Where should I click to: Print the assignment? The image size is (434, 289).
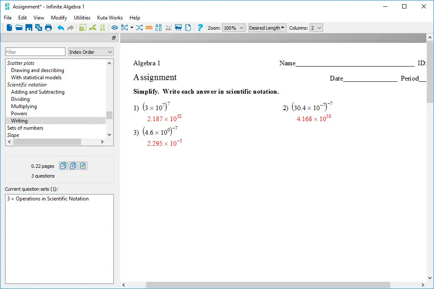[48, 28]
